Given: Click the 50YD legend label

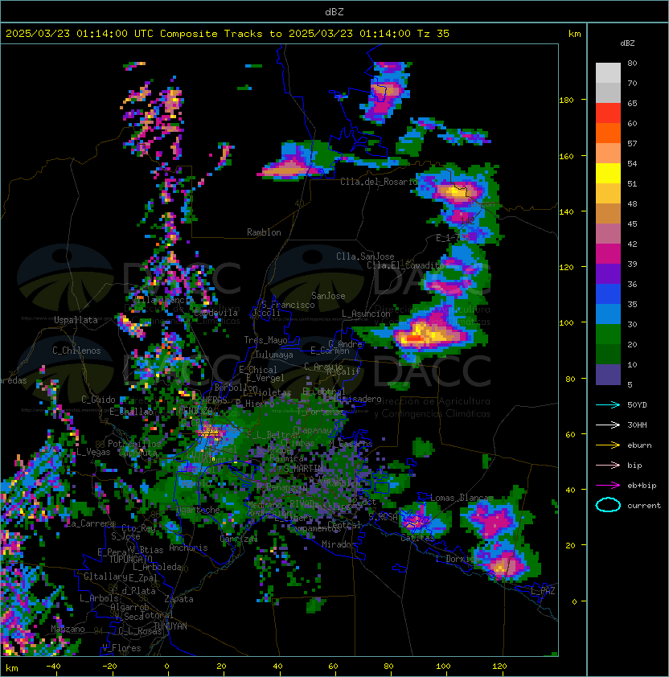Looking at the screenshot, I should [x=637, y=405].
